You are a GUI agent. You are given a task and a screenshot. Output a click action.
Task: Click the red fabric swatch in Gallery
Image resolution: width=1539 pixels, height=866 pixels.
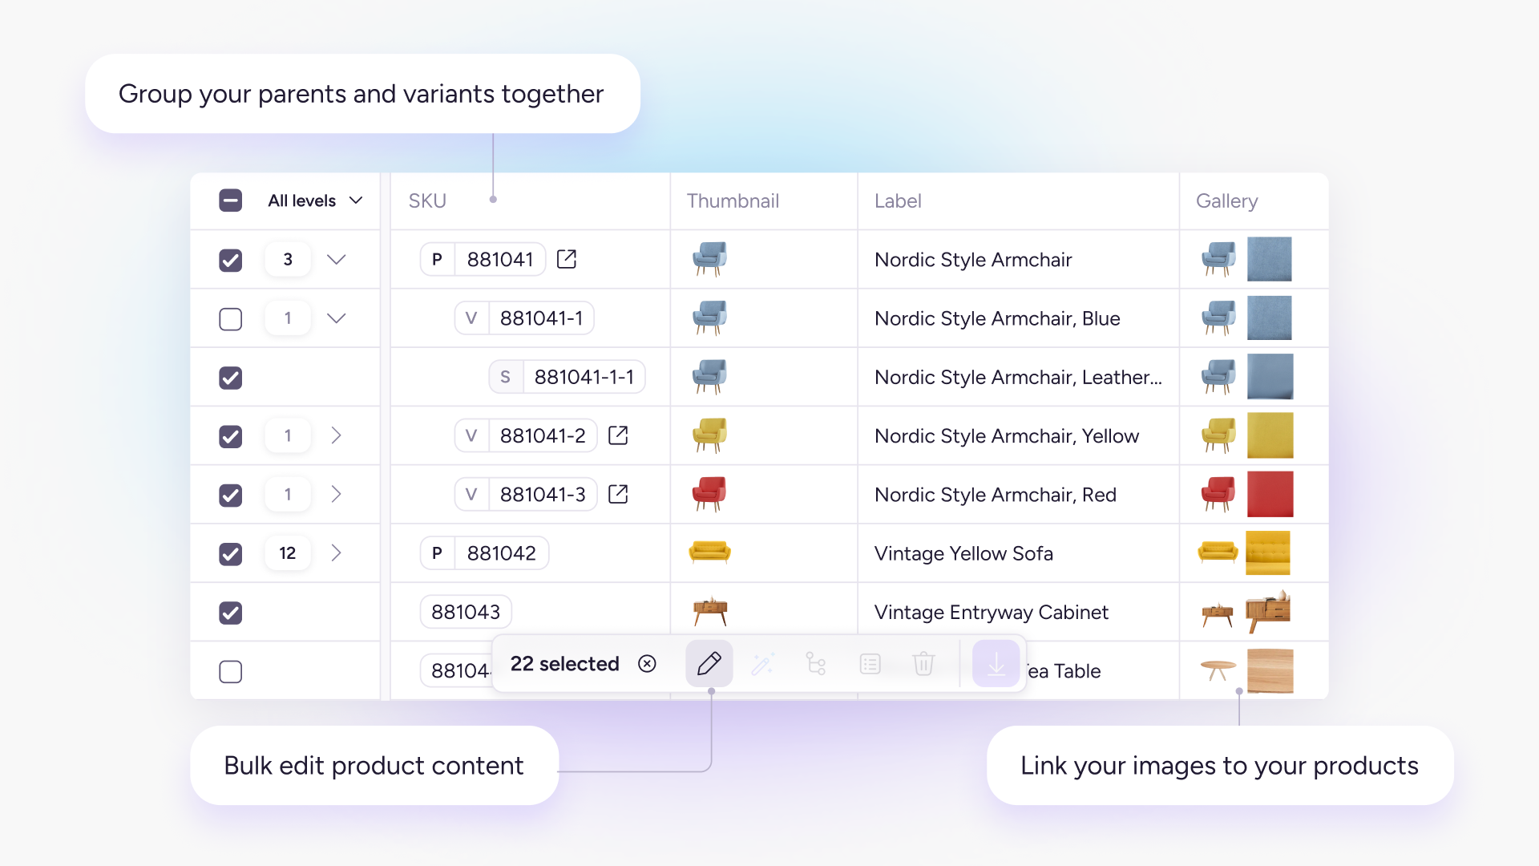(x=1270, y=494)
